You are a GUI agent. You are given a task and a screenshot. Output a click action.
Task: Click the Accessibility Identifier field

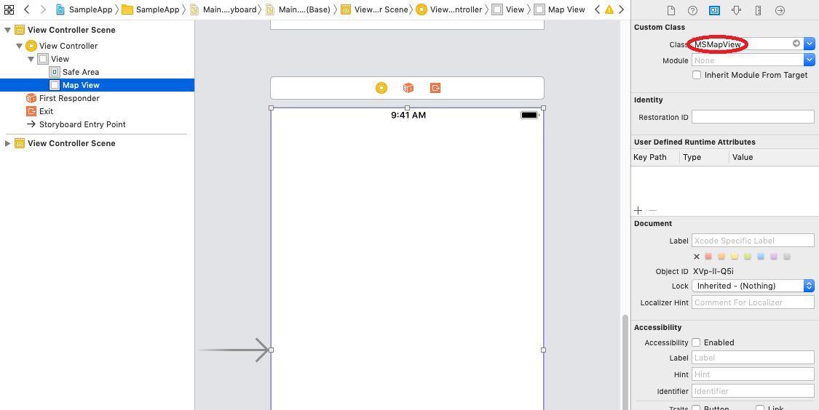[x=753, y=390]
